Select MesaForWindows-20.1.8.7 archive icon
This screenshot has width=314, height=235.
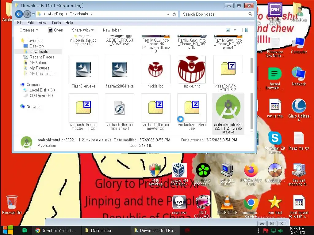[228, 69]
